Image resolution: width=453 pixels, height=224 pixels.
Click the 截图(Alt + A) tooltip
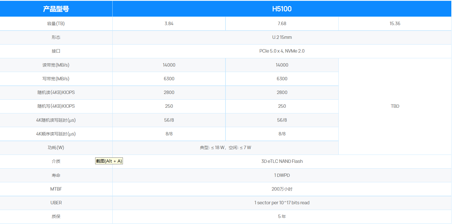pos(109,161)
